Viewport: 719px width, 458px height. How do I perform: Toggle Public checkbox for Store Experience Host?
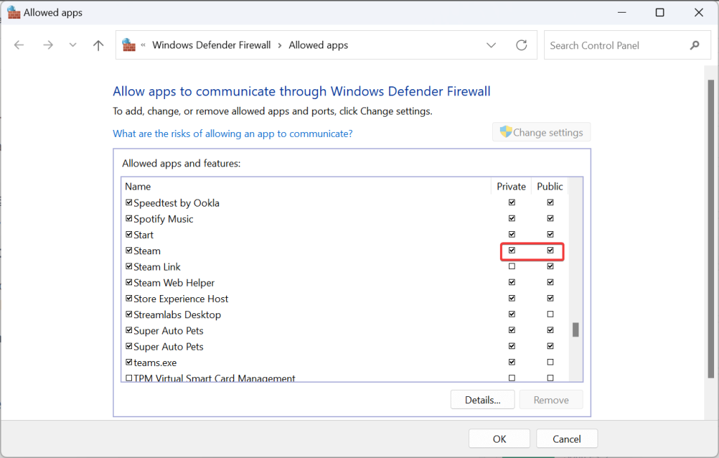(x=550, y=299)
